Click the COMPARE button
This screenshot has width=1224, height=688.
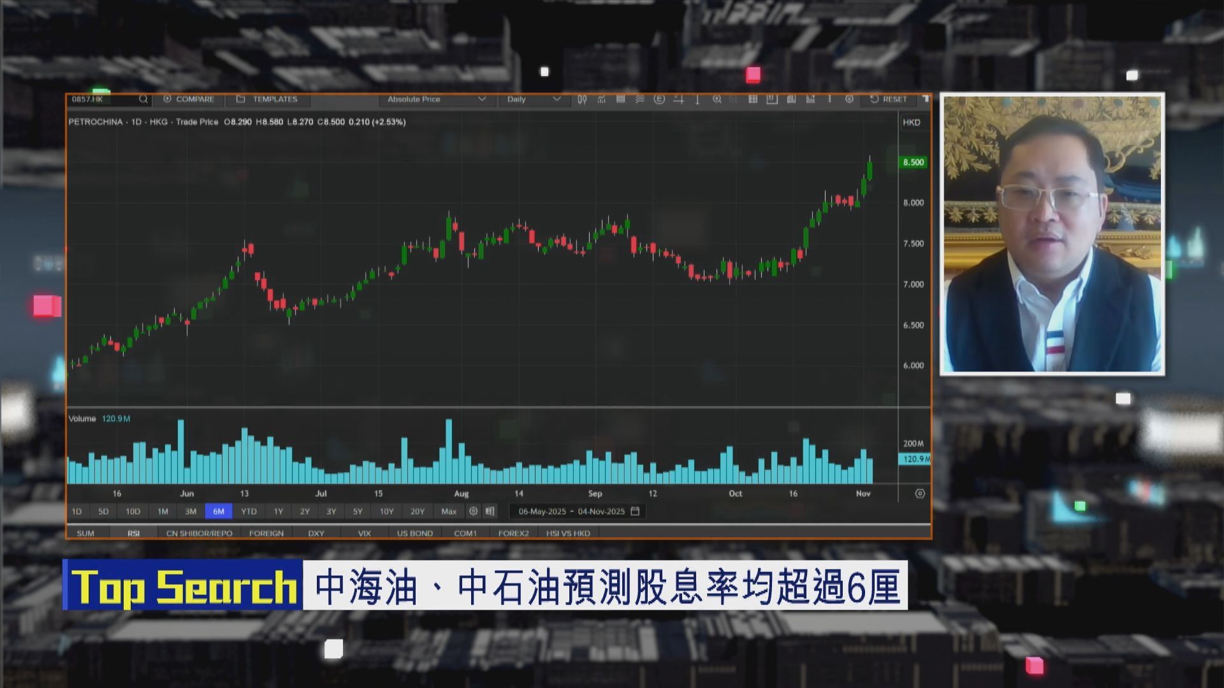189,99
